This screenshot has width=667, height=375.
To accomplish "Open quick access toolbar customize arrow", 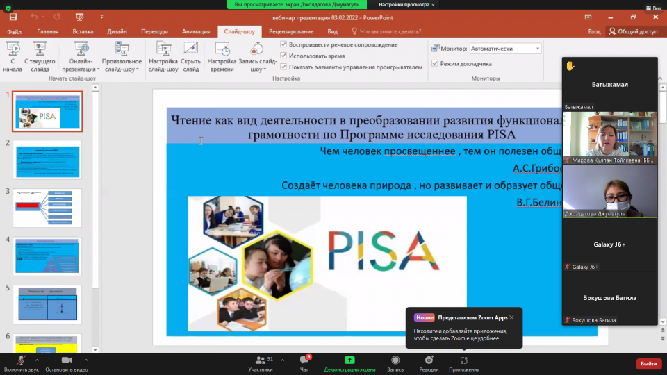I will tap(101, 17).
